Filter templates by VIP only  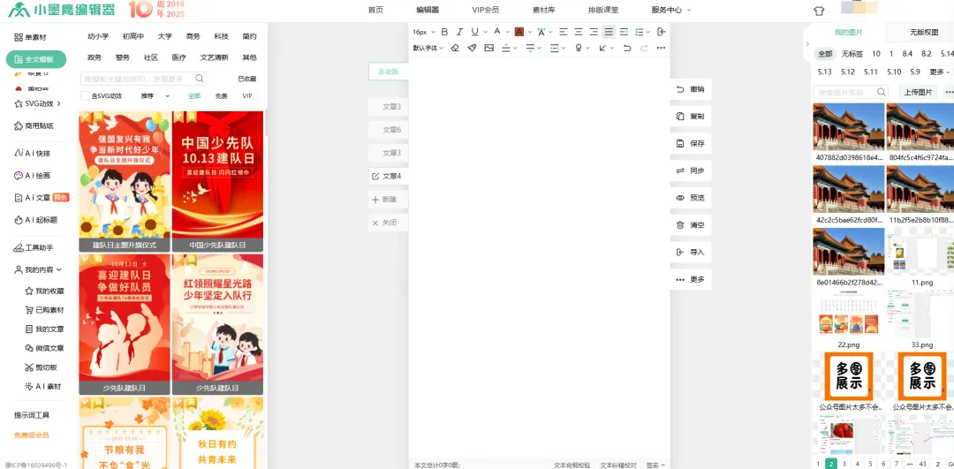247,95
